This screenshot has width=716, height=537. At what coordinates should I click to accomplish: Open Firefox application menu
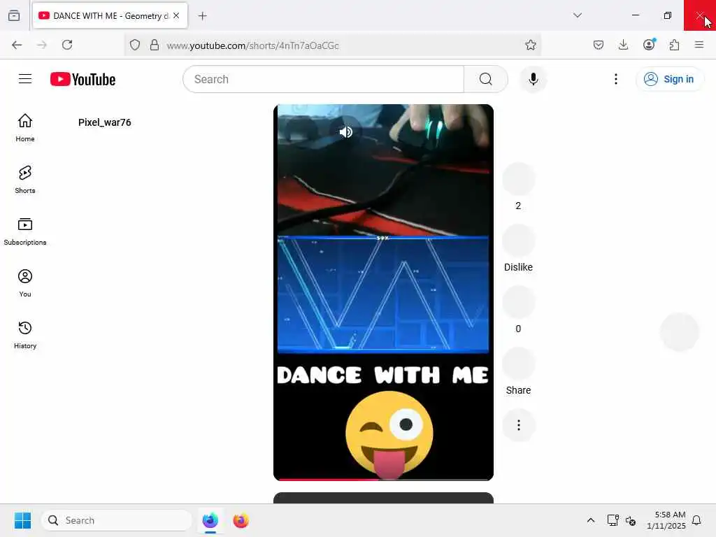click(x=699, y=45)
